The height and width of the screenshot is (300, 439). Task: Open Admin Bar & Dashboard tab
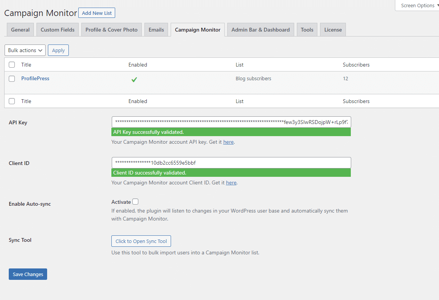[261, 30]
